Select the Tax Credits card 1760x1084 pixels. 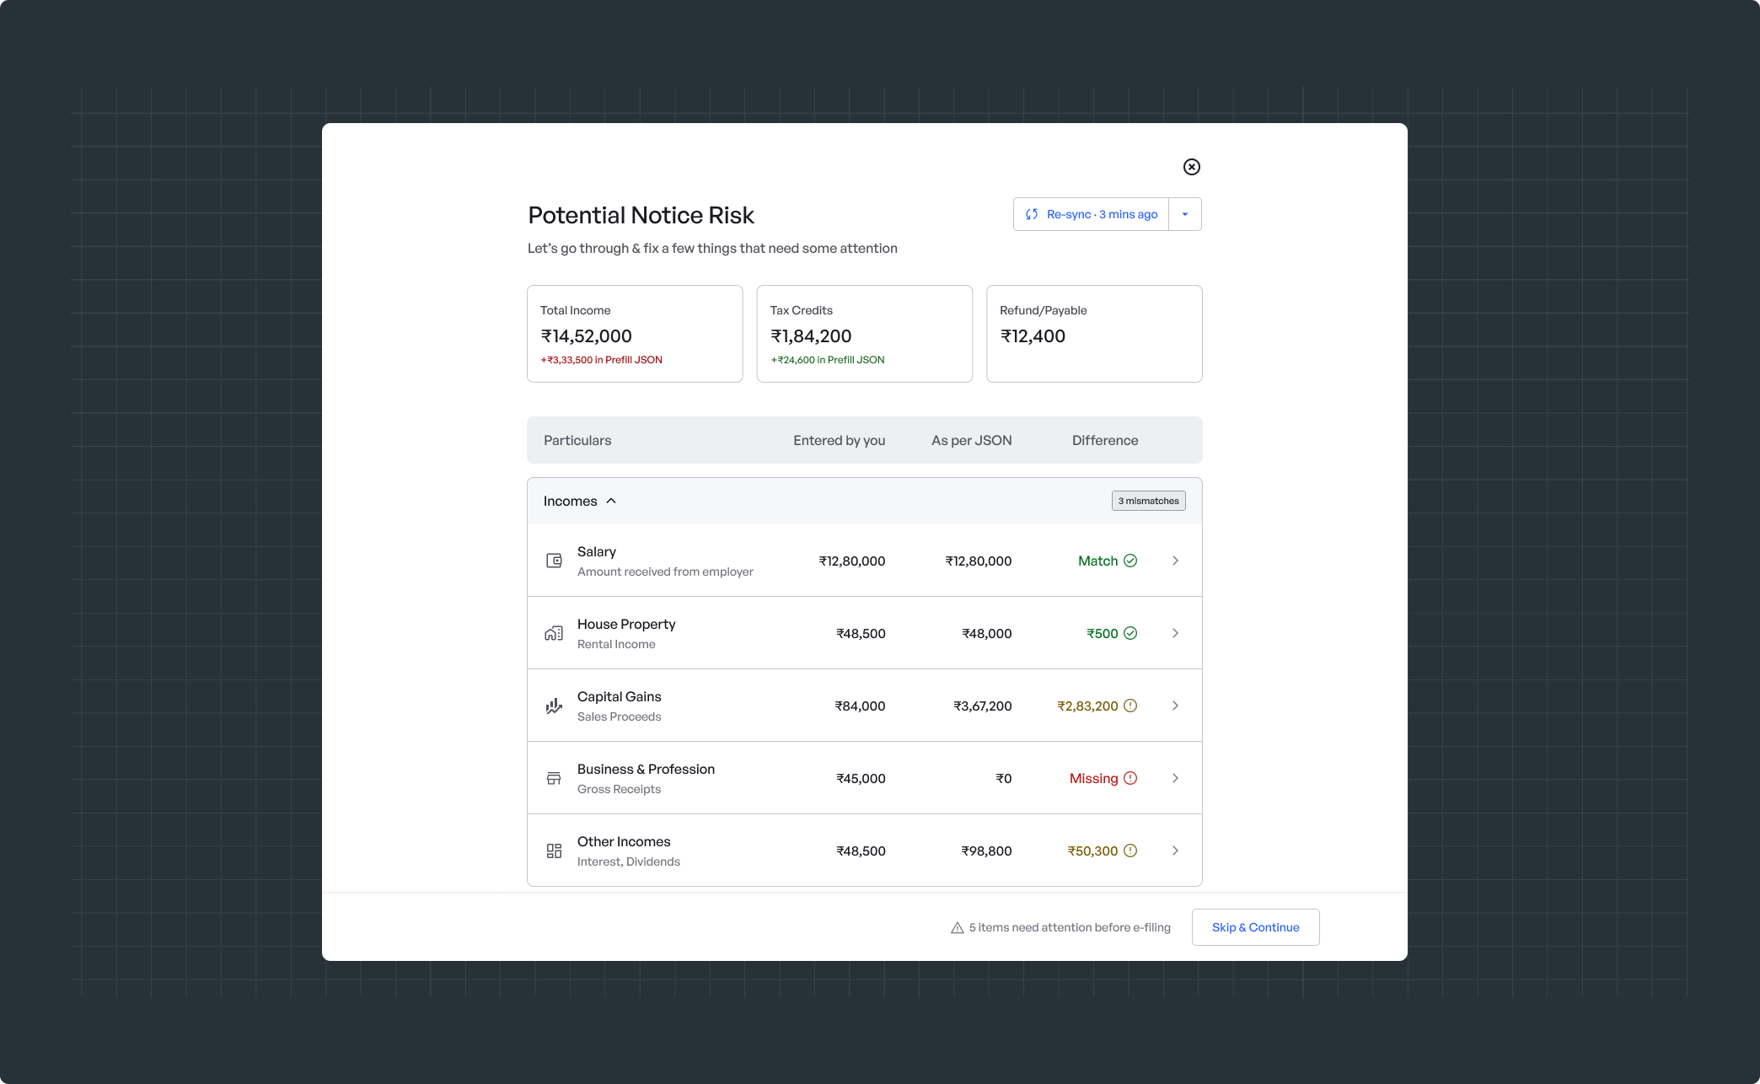pyautogui.click(x=865, y=334)
